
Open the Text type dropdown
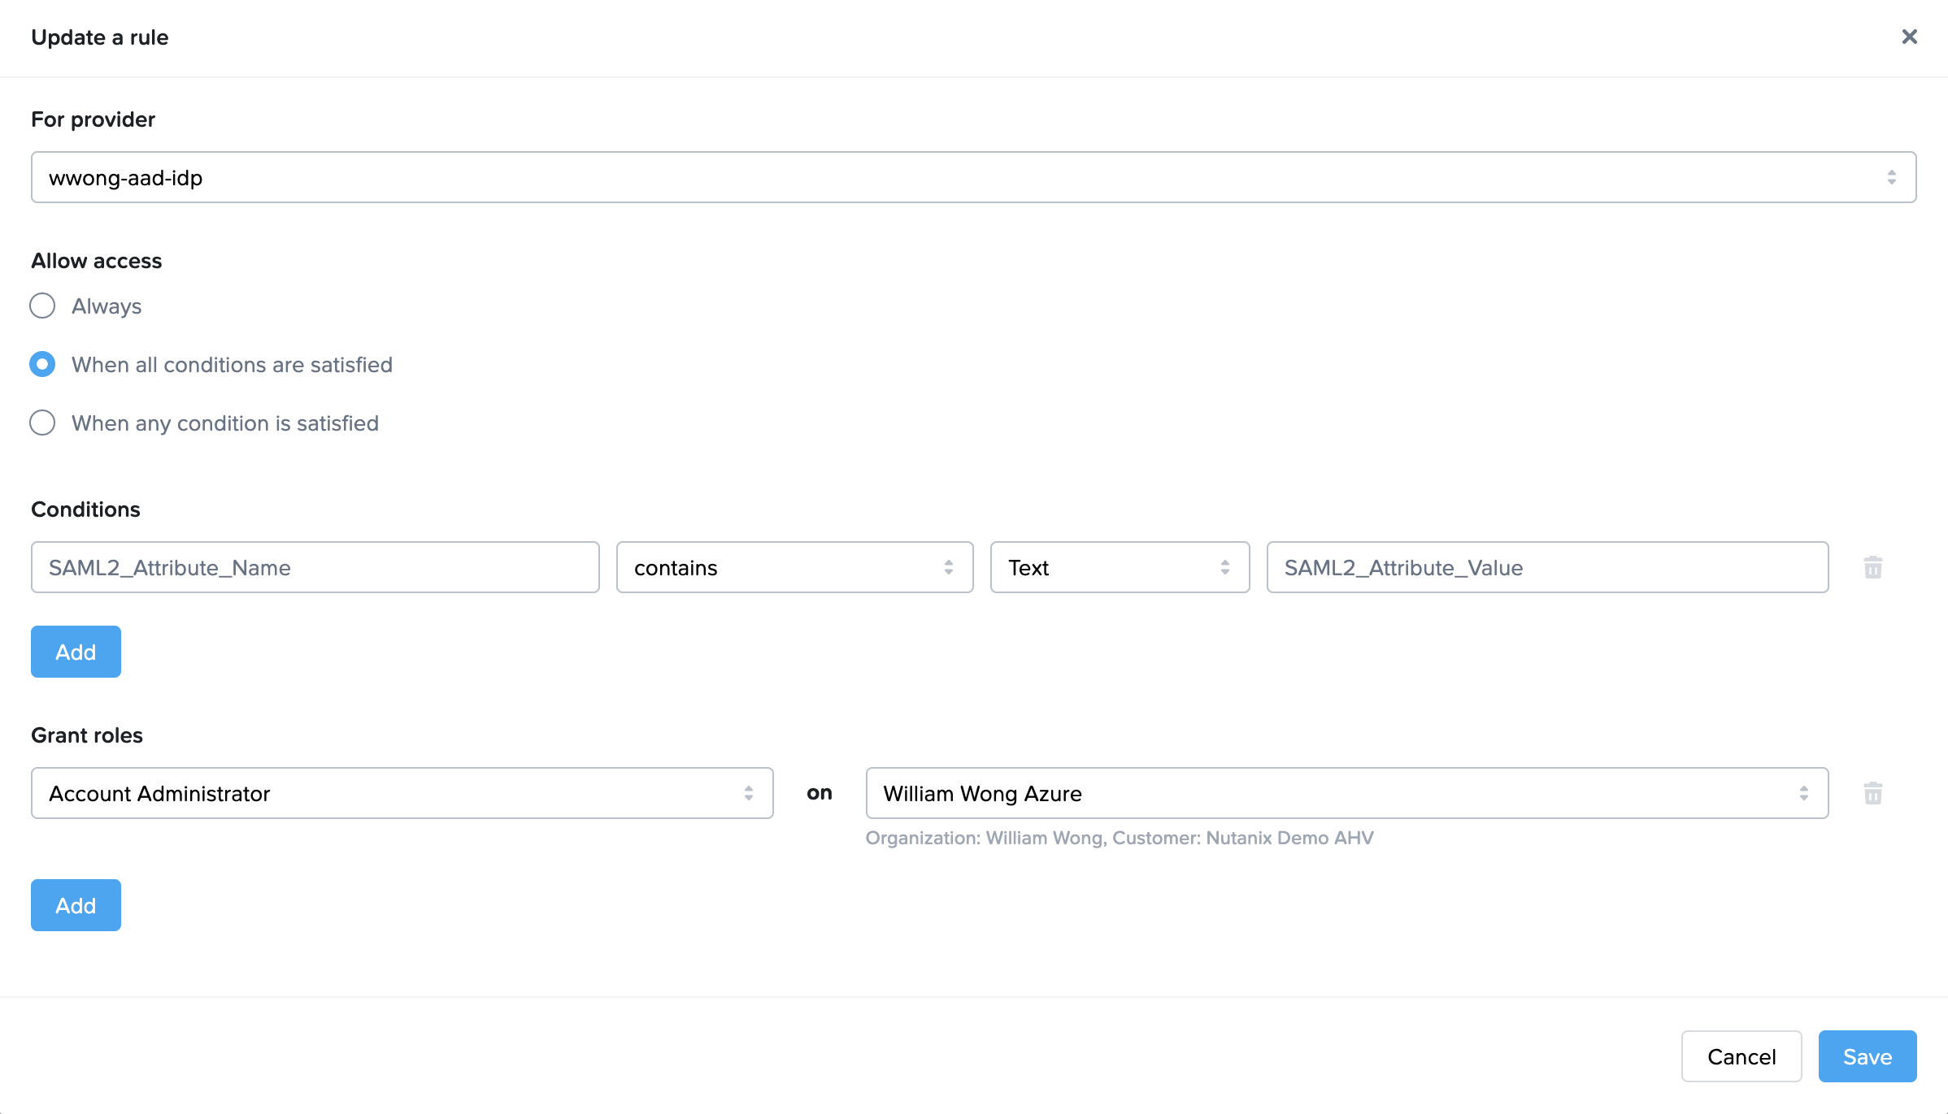pyautogui.click(x=1119, y=567)
